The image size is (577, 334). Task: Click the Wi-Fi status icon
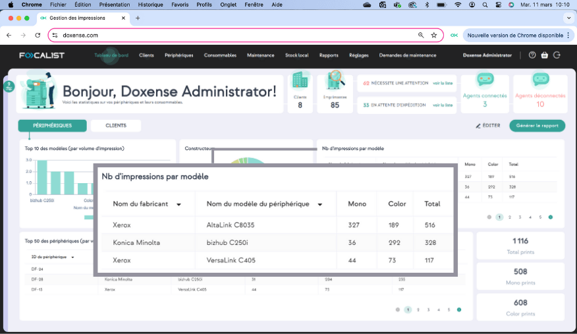tap(458, 5)
